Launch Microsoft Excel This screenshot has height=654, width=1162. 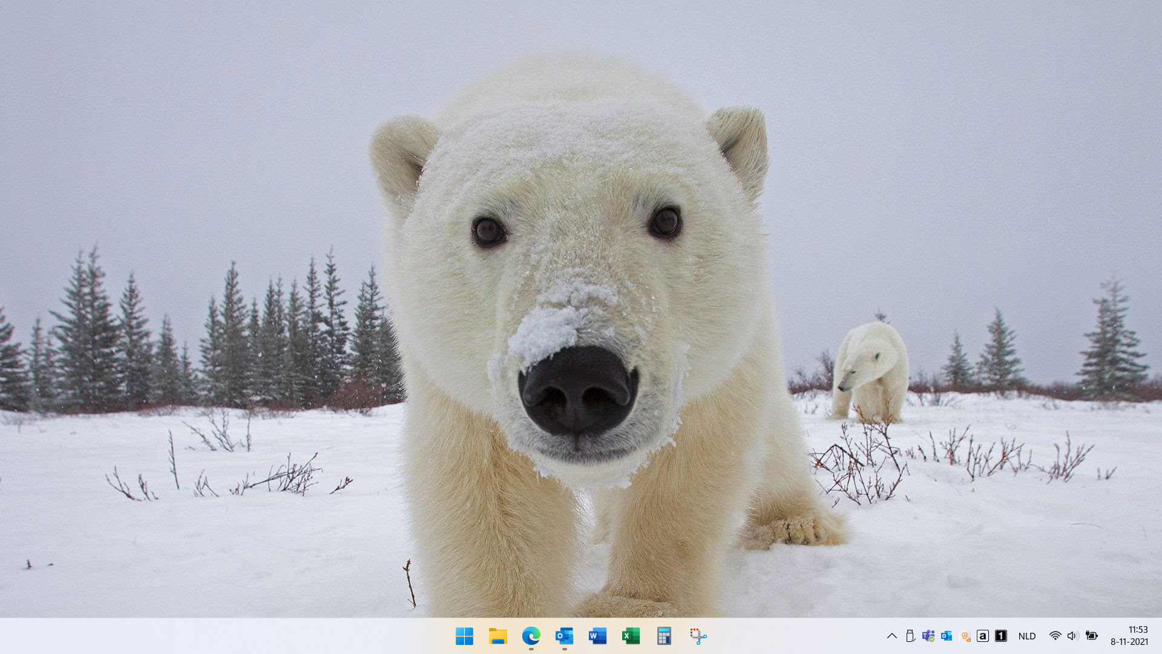click(631, 636)
